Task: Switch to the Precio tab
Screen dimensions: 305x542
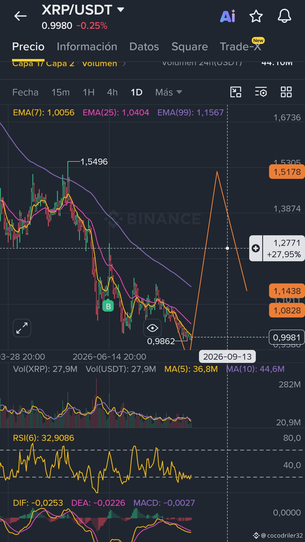Action: tap(28, 47)
